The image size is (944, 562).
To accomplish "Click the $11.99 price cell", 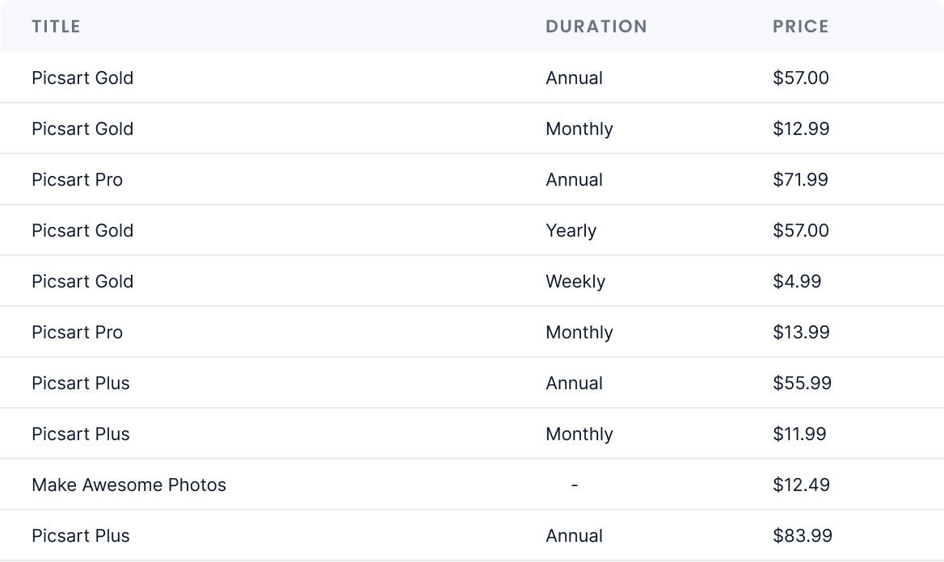I will [x=799, y=434].
